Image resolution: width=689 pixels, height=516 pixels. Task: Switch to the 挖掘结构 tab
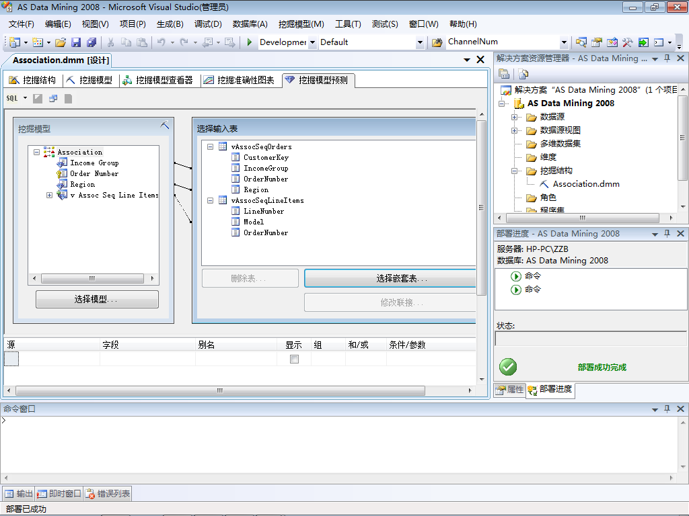point(33,81)
